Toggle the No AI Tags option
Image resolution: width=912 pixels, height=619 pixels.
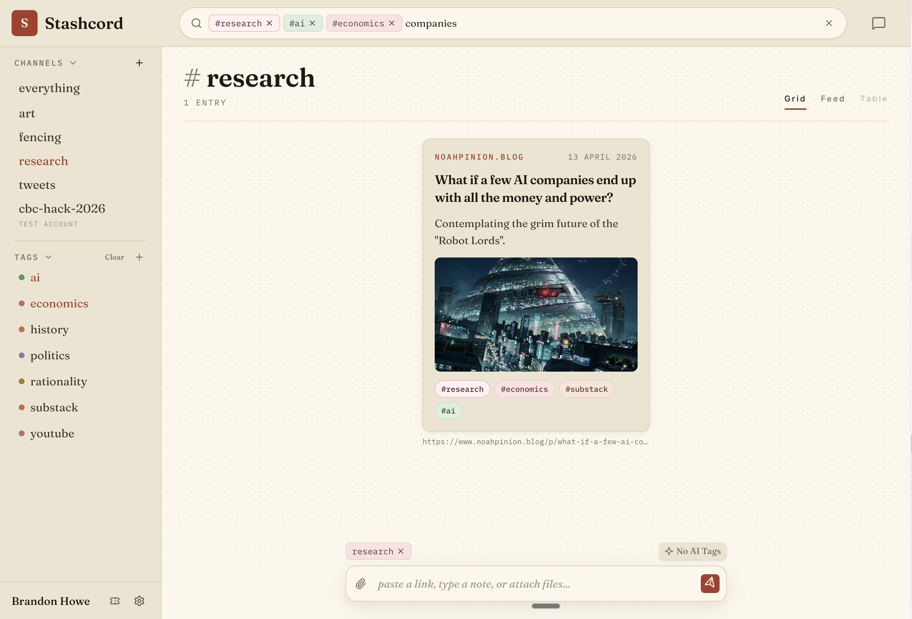(x=692, y=551)
